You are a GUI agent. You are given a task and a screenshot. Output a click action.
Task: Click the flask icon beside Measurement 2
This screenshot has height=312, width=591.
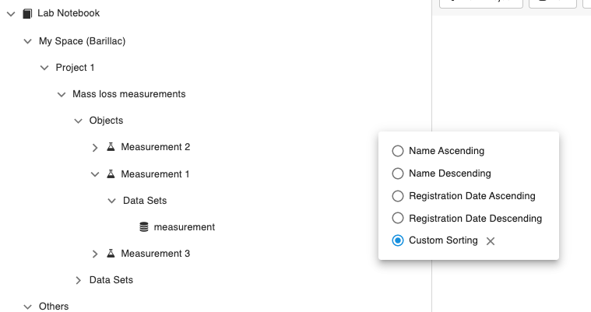point(111,146)
